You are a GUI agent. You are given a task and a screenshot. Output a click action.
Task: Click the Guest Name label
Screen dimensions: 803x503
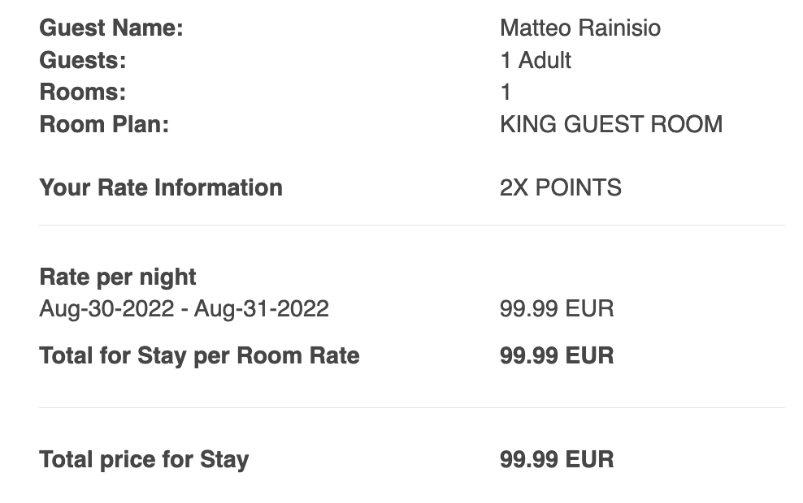(111, 28)
